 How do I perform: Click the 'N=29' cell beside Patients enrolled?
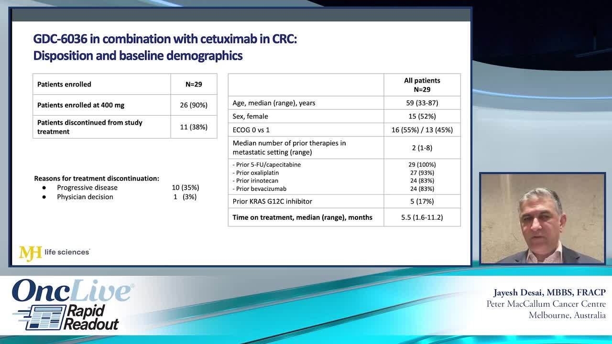tap(194, 84)
